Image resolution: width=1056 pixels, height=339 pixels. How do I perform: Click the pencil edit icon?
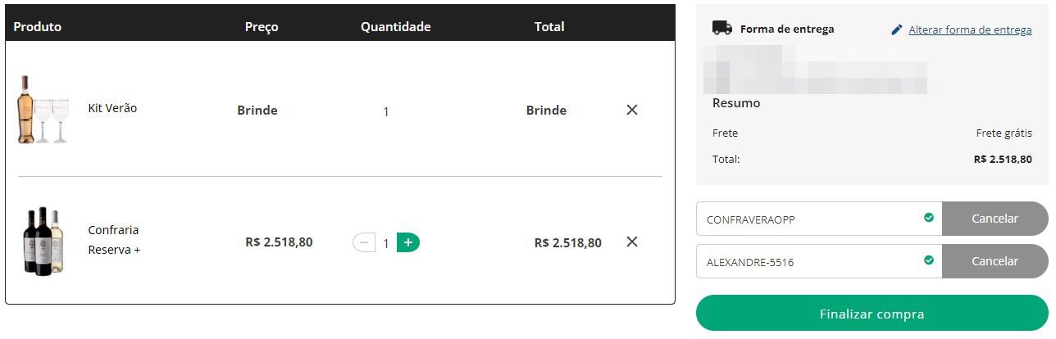[x=897, y=29]
